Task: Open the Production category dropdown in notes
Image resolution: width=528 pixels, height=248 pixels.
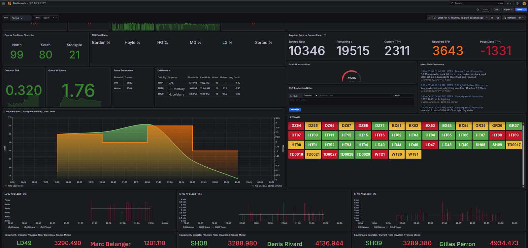Action: pos(310,96)
